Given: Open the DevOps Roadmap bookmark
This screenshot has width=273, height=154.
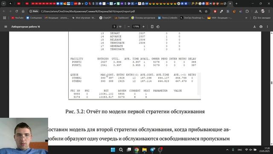Looking at the screenshot, I should point(192,18).
